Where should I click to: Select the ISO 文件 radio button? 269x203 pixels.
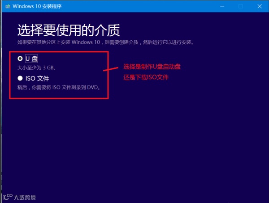(x=20, y=78)
